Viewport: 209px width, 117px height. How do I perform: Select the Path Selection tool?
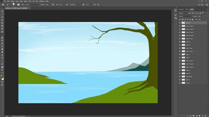pyautogui.click(x=2, y=61)
